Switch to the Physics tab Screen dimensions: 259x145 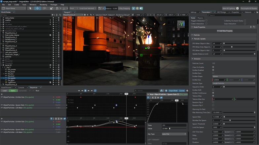pyautogui.click(x=200, y=18)
